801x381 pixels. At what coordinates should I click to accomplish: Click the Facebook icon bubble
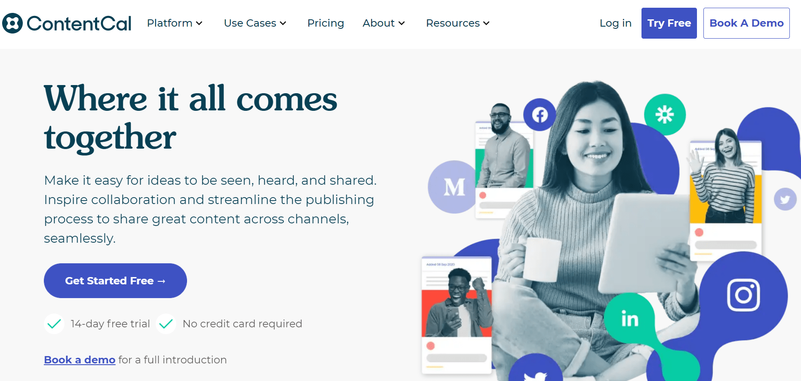pos(540,115)
